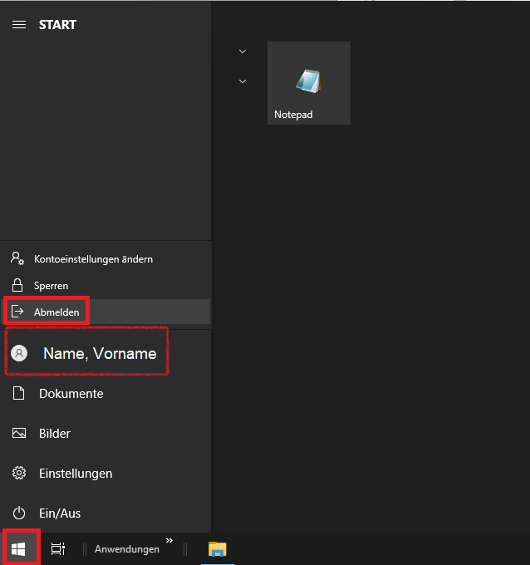Click the Anwendungen toolbar label
Screen dimensions: 530x565
coord(127,549)
